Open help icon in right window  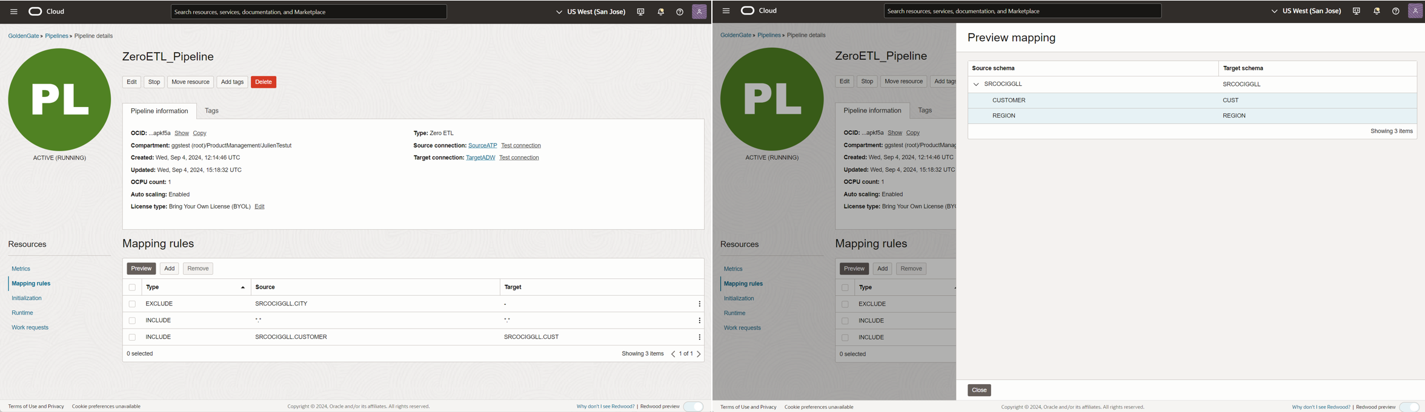(x=1395, y=11)
